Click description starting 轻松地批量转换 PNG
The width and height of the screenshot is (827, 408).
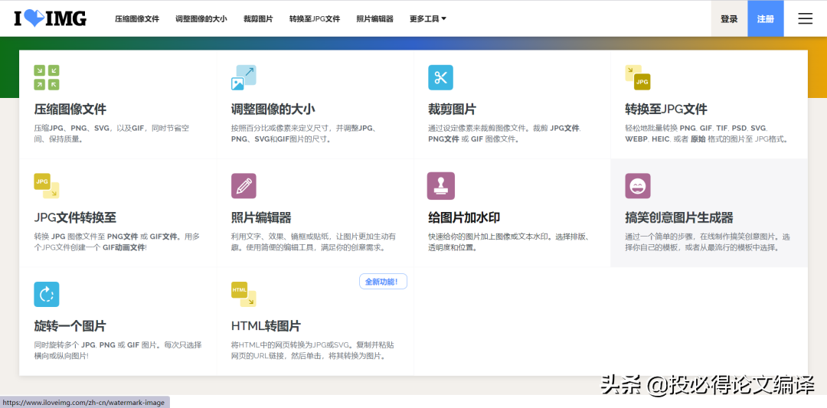(x=708, y=134)
